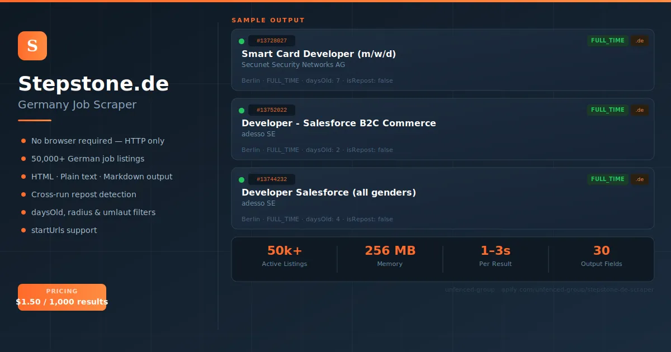Select the 256 MB Memory stat
The height and width of the screenshot is (352, 671).
point(390,256)
